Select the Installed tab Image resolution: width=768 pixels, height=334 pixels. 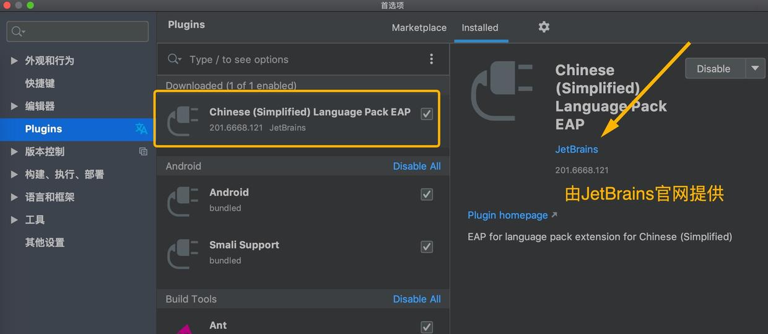[480, 28]
